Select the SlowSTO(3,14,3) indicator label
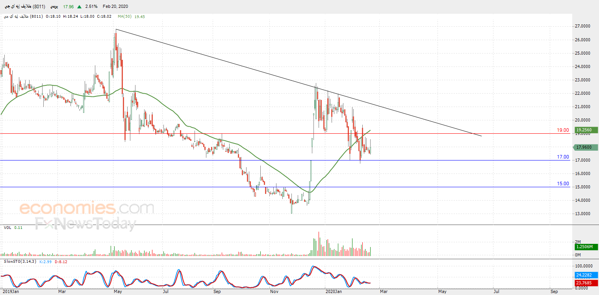Screen dimensions: 599x295 (20, 262)
